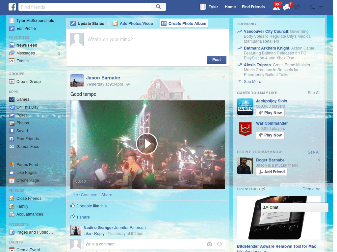Click News Feed icon in sidebar
The image size is (337, 252).
12,45
